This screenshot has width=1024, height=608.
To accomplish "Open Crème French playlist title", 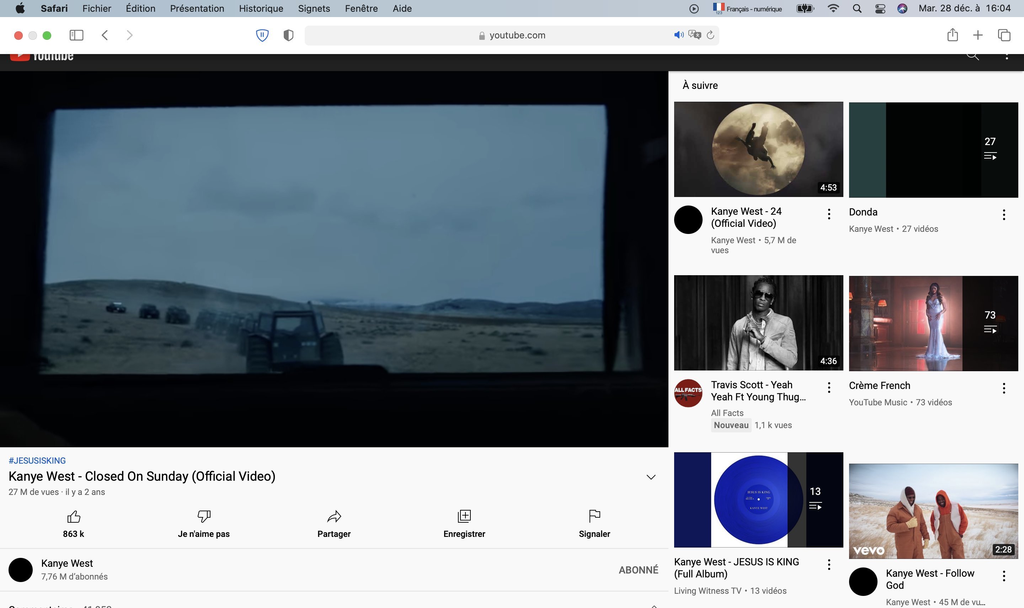I will pos(879,385).
